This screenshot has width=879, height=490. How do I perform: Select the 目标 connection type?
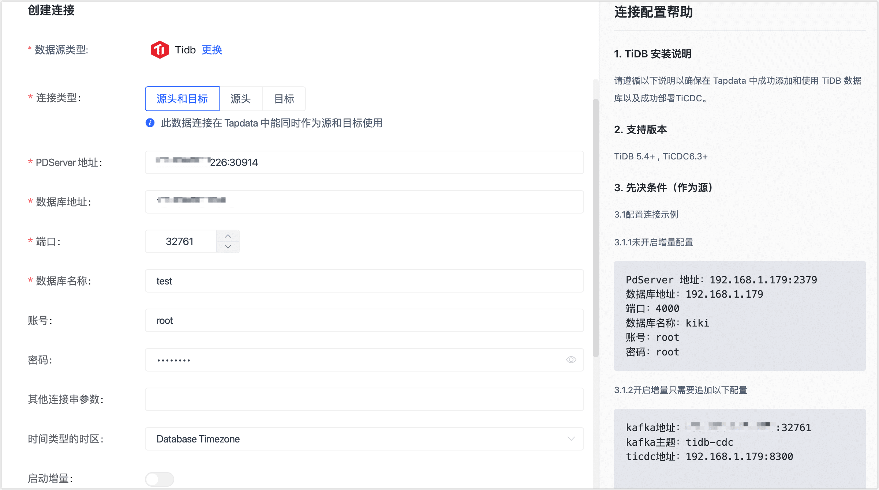pyautogui.click(x=284, y=99)
